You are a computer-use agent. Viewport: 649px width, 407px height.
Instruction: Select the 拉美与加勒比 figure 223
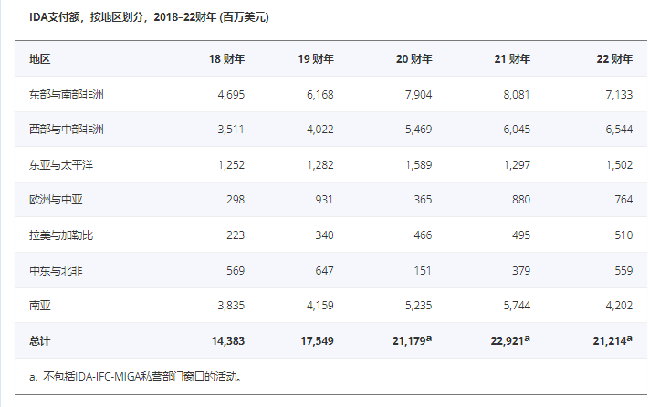click(236, 235)
